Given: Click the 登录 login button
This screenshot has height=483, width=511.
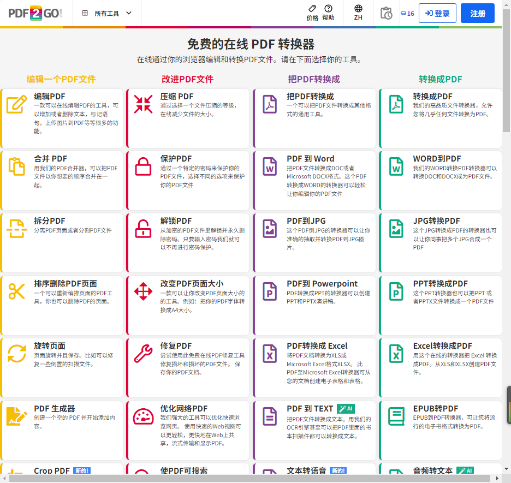Looking at the screenshot, I should (x=437, y=13).
